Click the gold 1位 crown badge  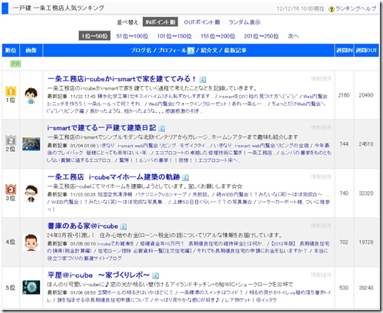point(11,91)
